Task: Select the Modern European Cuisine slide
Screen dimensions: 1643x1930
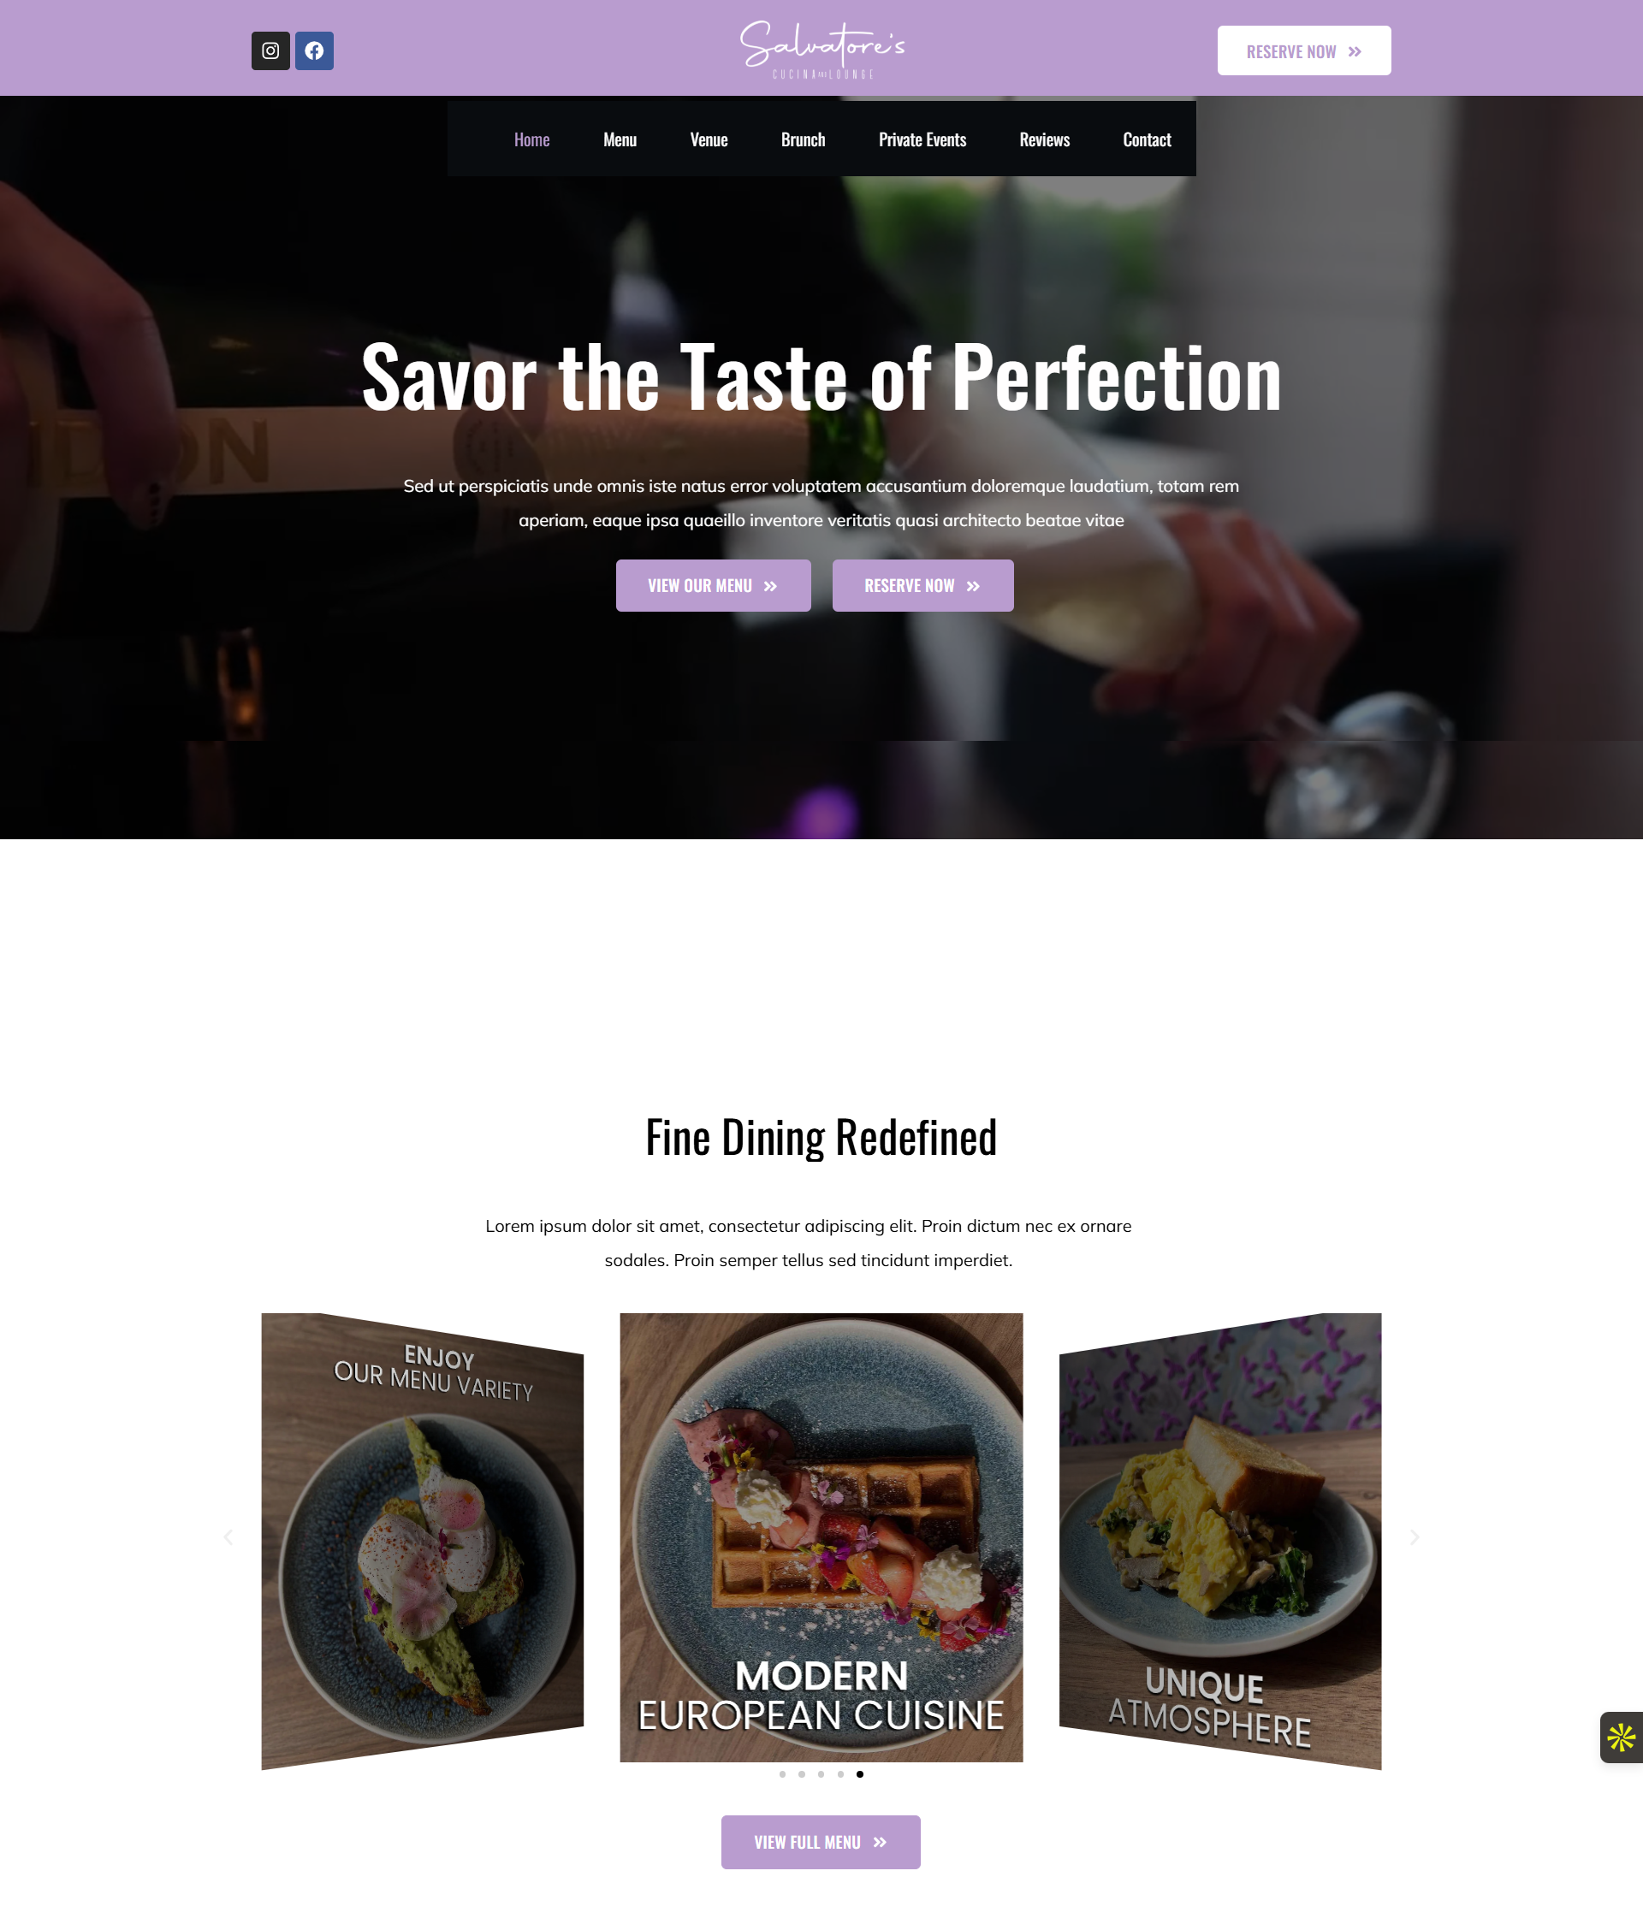Action: 821,1537
